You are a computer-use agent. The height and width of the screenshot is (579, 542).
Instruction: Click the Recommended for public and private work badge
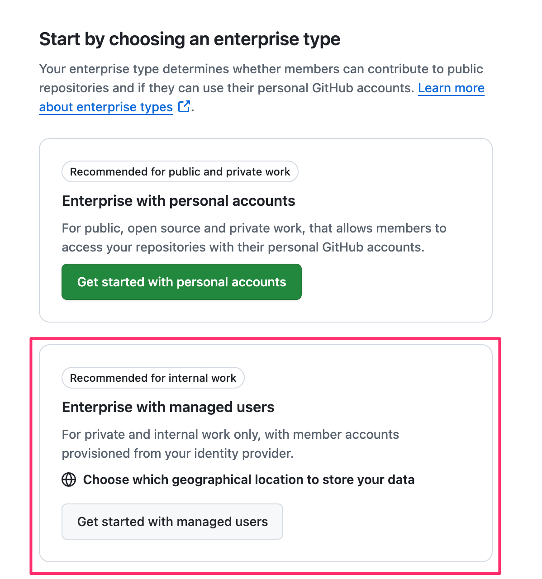[x=180, y=172]
